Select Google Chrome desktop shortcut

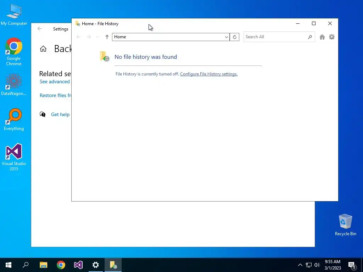tap(14, 52)
